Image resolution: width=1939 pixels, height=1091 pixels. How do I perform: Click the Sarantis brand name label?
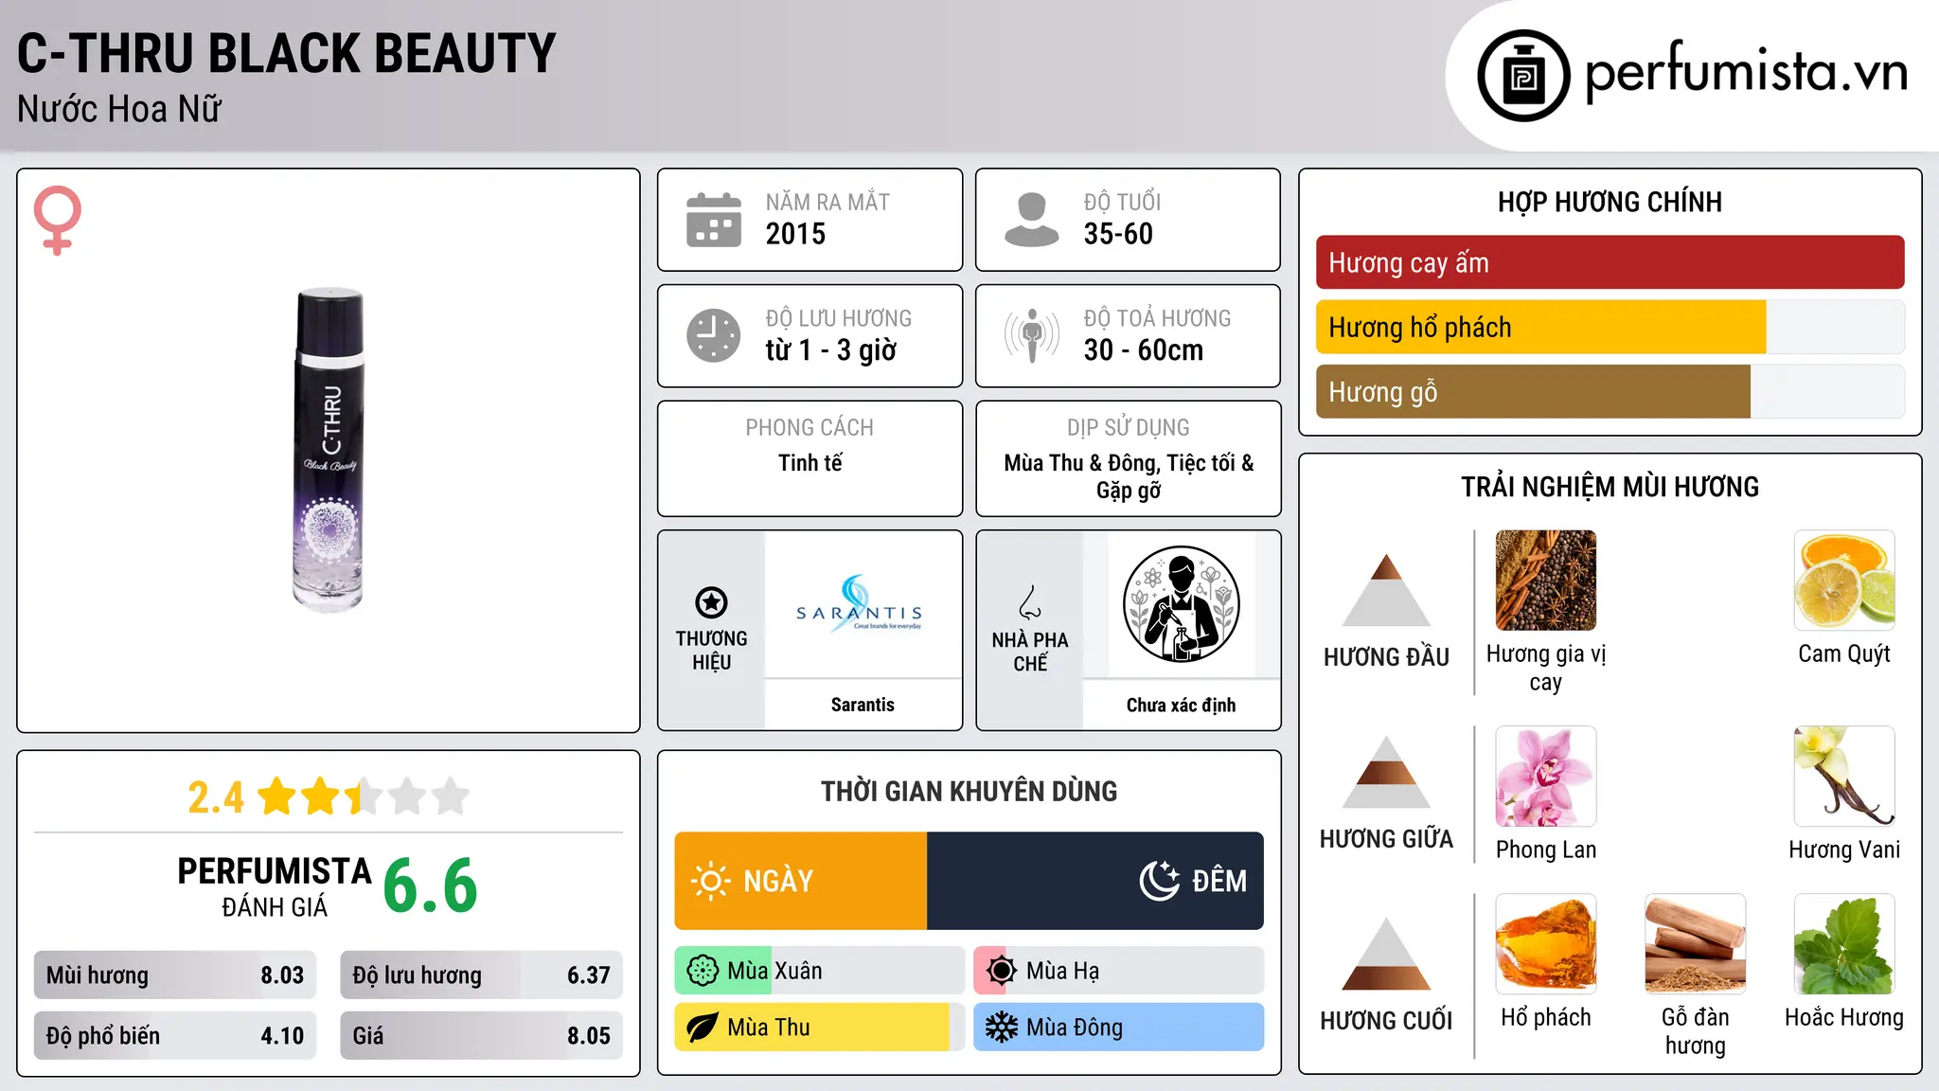point(863,705)
